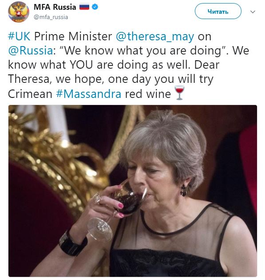Click the words 'red wine' in the tweet
The height and width of the screenshot is (280, 265).
(x=148, y=94)
